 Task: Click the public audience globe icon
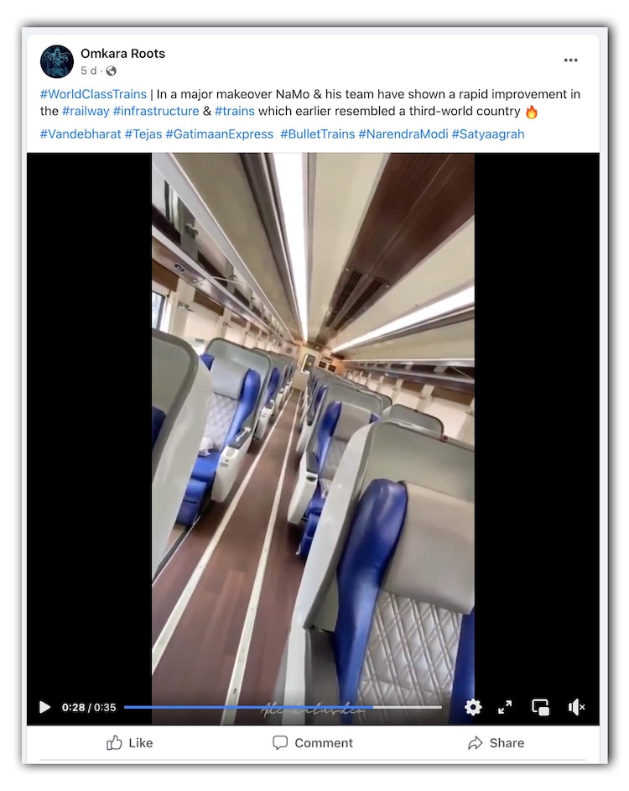tap(112, 71)
